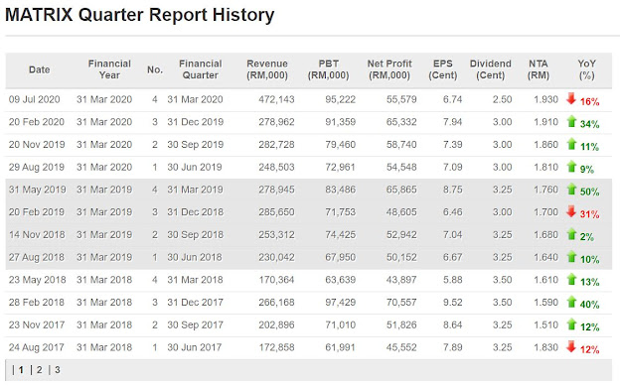This screenshot has width=620, height=386.
Task: Click the Net Profit column header
Action: (389, 69)
